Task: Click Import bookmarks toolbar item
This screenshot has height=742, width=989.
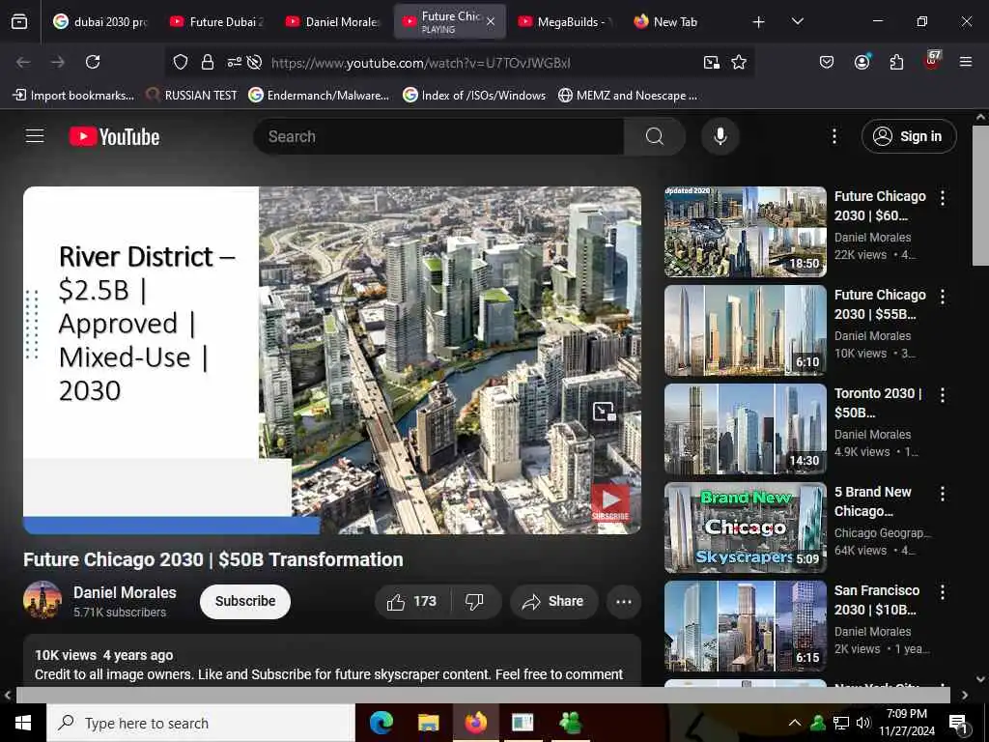Action: pos(73,96)
